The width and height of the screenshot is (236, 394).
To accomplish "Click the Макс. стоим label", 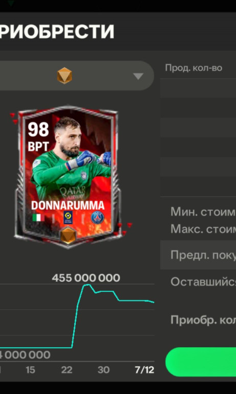I will (203, 229).
